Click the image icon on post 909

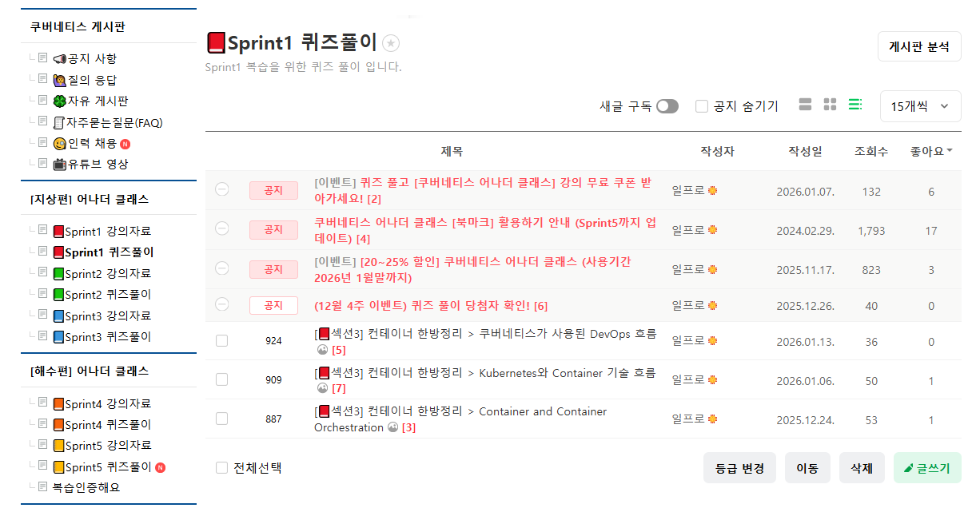(x=322, y=388)
